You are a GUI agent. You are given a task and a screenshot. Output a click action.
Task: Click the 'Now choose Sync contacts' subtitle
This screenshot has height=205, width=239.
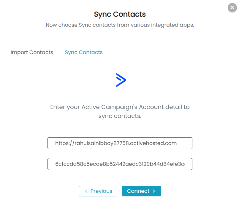pos(120,25)
